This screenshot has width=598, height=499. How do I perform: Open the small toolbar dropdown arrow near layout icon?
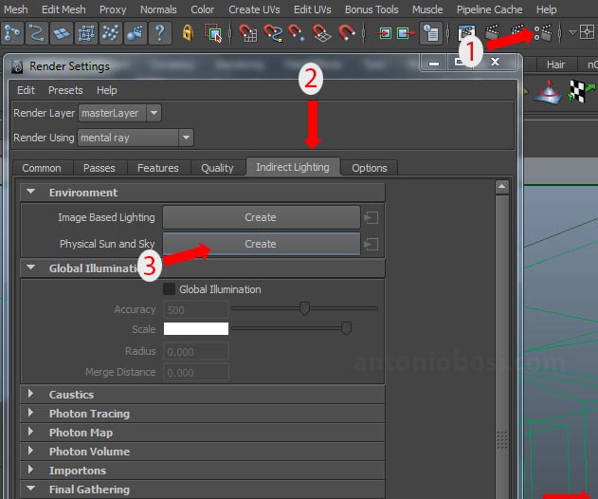tap(572, 33)
